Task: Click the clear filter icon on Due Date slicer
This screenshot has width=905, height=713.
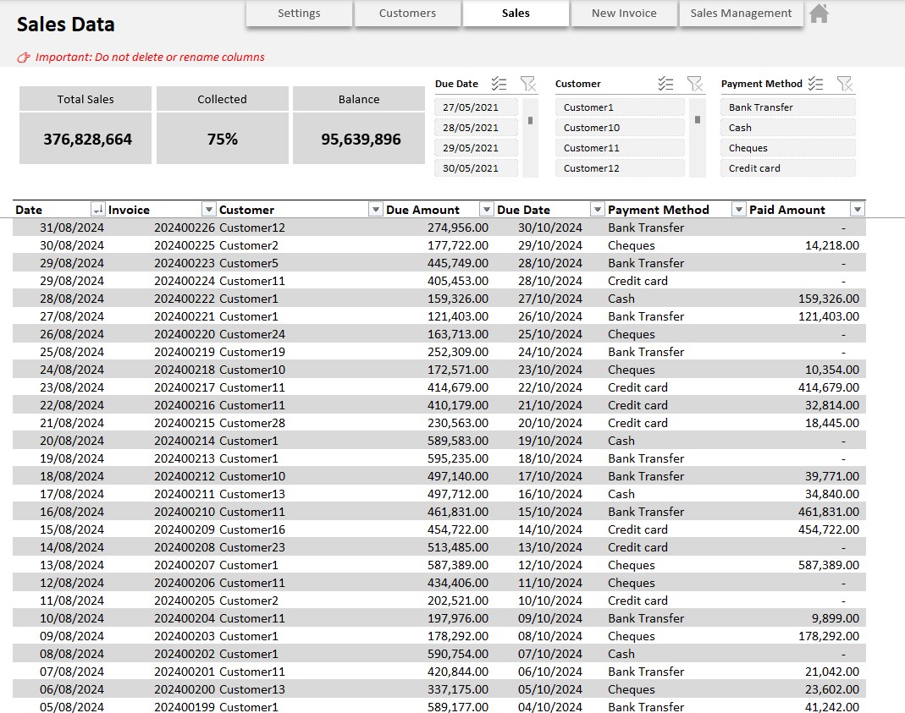Action: (529, 84)
